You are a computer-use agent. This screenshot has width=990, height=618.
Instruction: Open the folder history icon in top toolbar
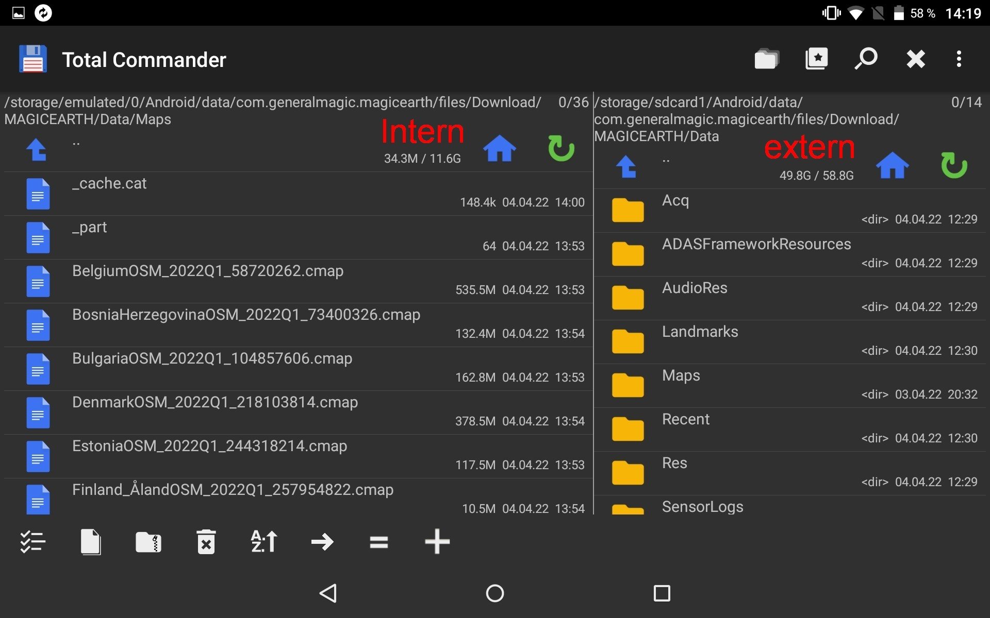tap(766, 59)
